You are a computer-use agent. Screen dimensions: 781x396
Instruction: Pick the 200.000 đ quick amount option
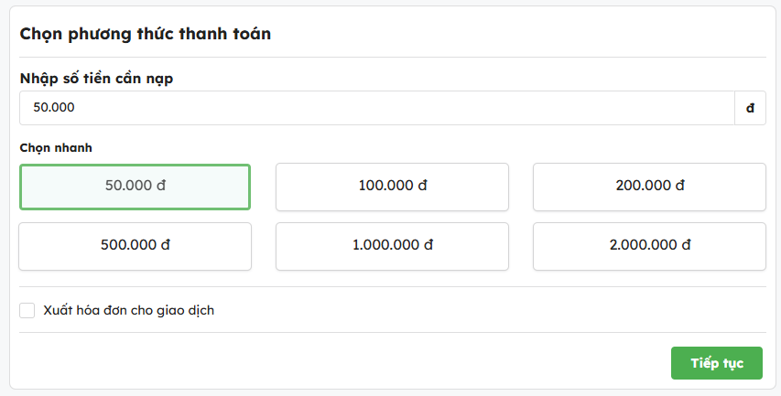[649, 187]
